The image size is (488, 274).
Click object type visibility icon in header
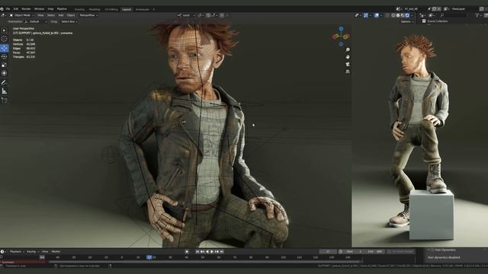358,15
